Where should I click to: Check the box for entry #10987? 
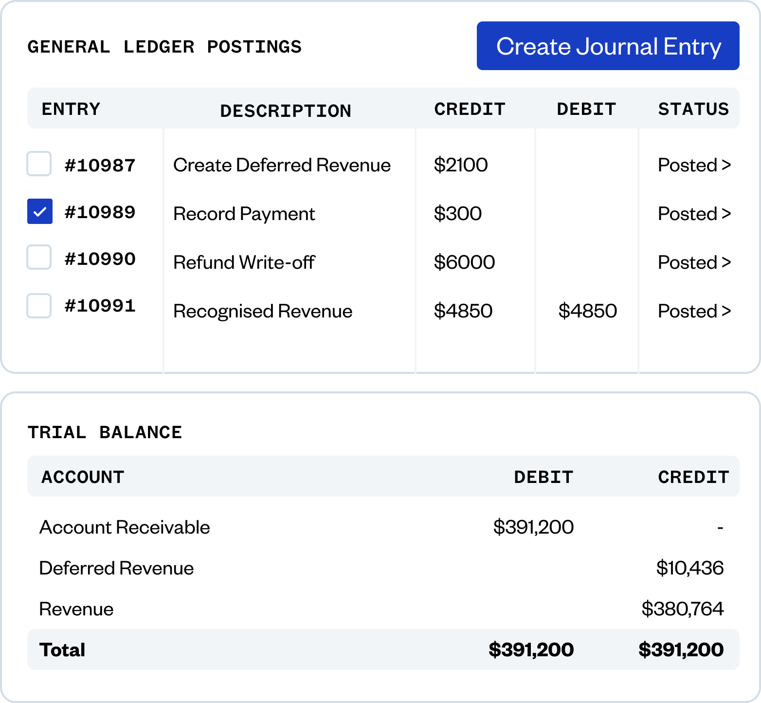click(39, 164)
